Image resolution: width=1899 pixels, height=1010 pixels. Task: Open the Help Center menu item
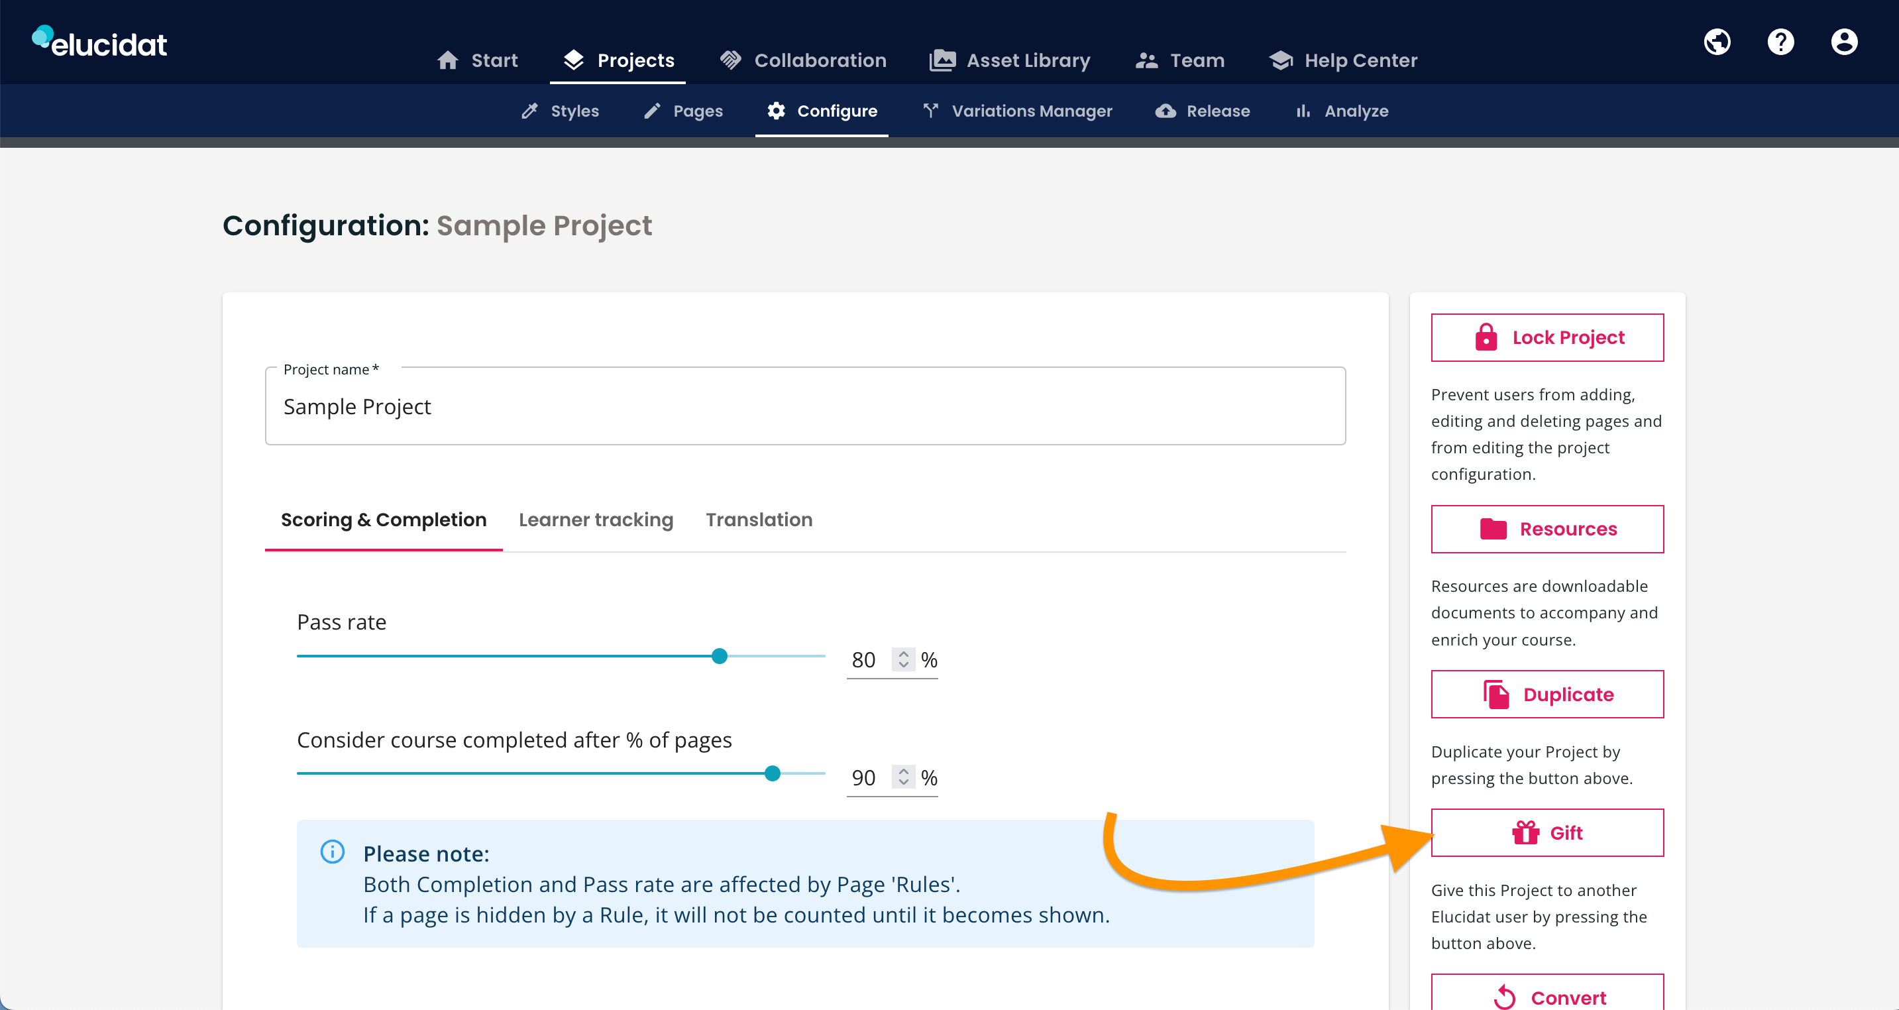tap(1343, 60)
